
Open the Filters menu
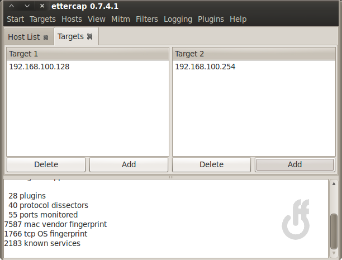tap(146, 19)
